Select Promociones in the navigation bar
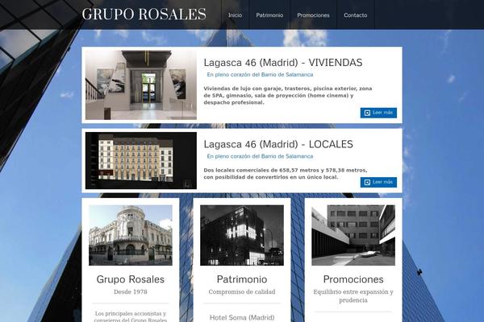484x322 pixels. [313, 15]
